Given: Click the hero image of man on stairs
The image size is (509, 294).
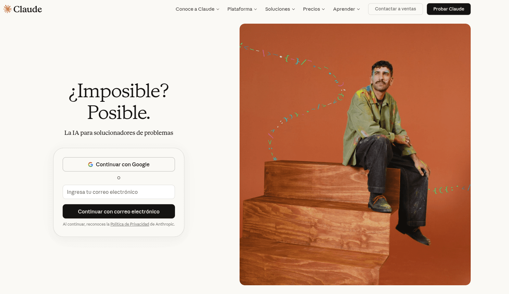Looking at the screenshot, I should click(x=355, y=154).
